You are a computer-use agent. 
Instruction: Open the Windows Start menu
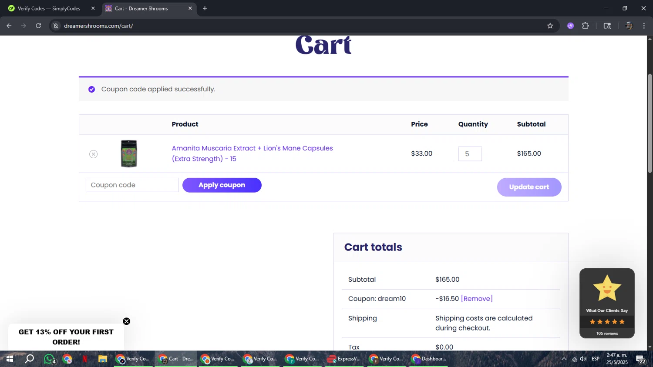(x=9, y=359)
